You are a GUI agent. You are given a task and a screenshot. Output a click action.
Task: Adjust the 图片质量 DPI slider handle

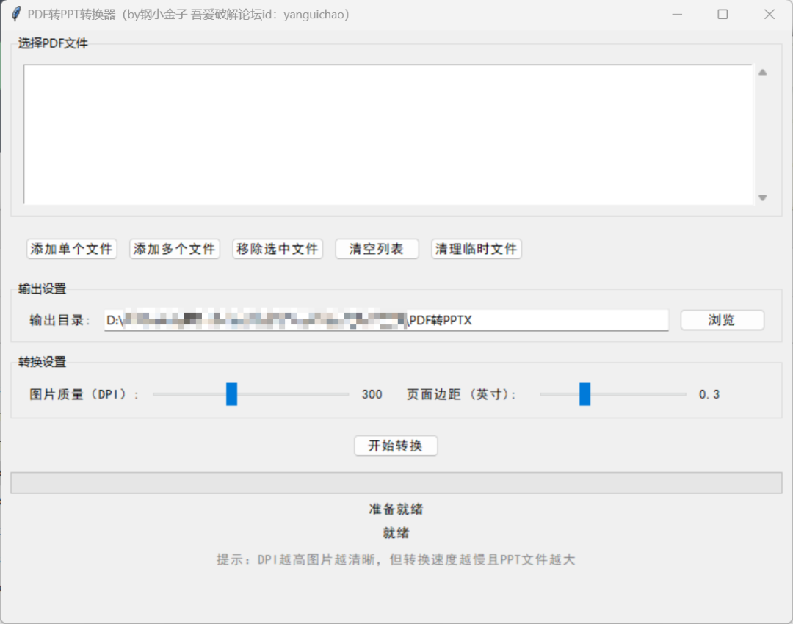tap(231, 394)
